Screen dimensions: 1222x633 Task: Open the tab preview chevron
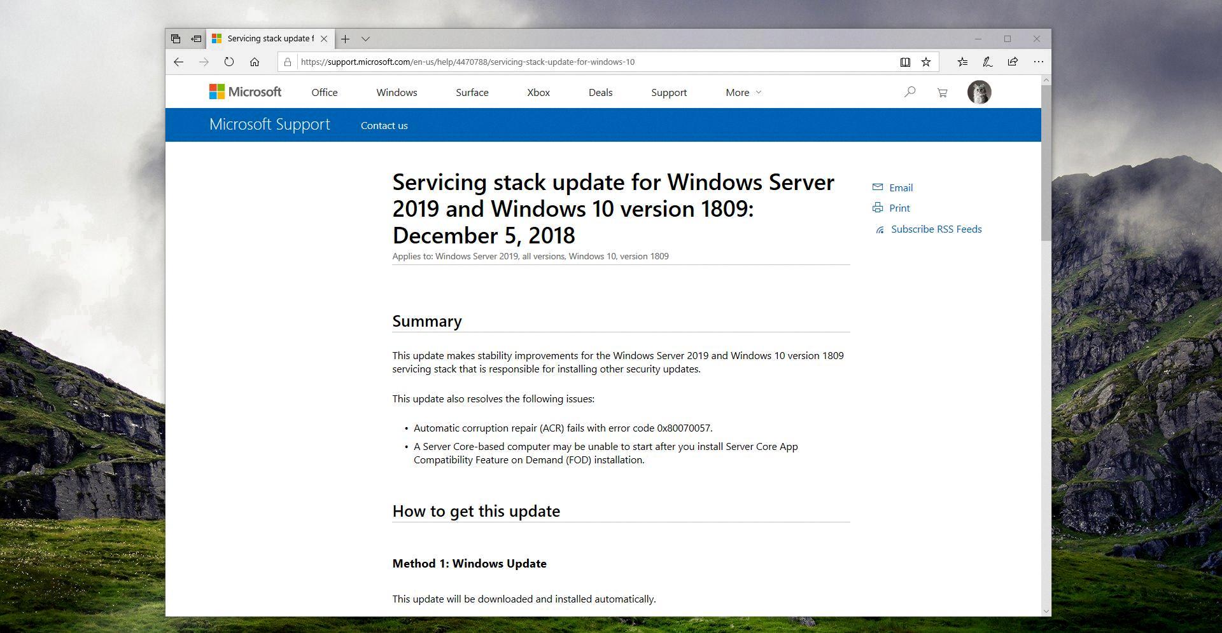tap(365, 39)
